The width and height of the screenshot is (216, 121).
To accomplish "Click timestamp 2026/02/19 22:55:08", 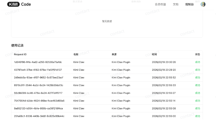I will coord(164,108).
